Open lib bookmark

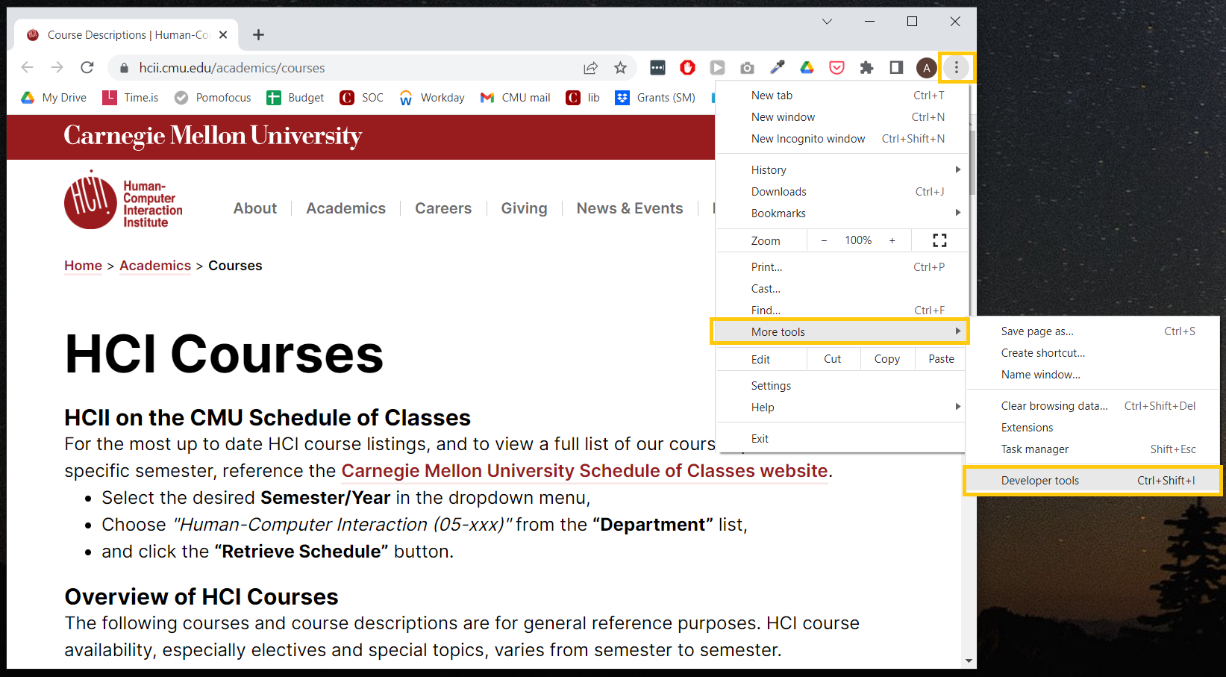coord(584,98)
